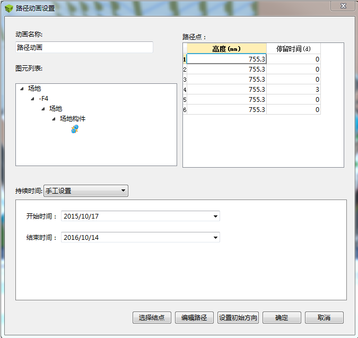Open the 结束时间 date dropdown
358x338 pixels.
[x=215, y=238]
